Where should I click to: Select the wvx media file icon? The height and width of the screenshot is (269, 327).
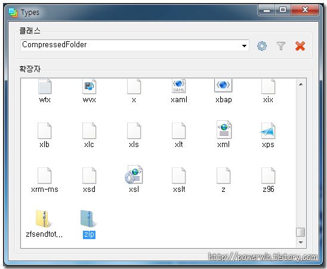tap(90, 87)
